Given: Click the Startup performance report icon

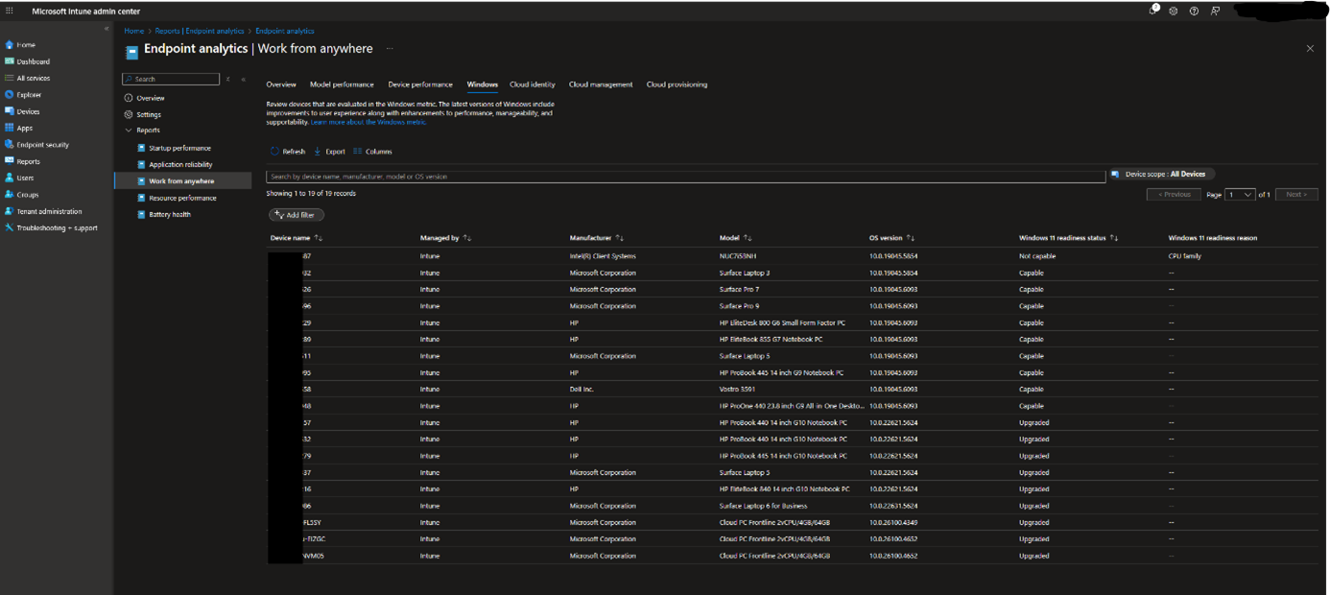Looking at the screenshot, I should (141, 148).
